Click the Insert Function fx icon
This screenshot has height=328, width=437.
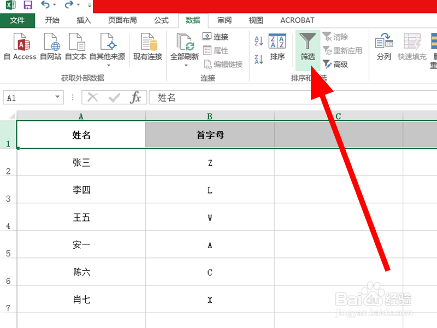136,97
